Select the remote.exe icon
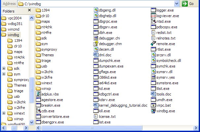 (153, 43)
